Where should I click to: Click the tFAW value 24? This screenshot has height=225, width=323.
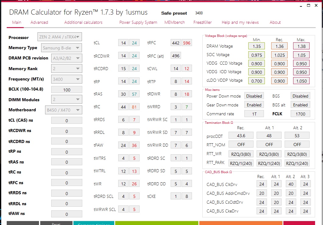point(123,145)
